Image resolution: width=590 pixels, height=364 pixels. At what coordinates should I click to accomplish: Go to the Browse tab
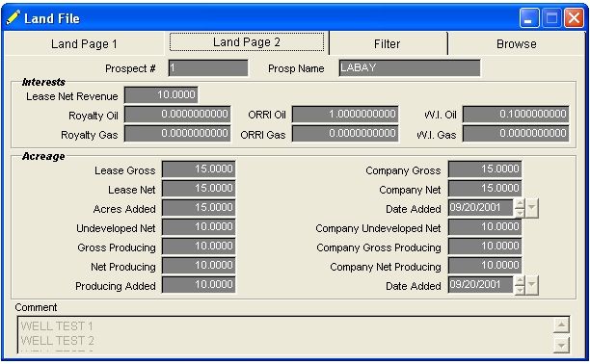click(517, 44)
